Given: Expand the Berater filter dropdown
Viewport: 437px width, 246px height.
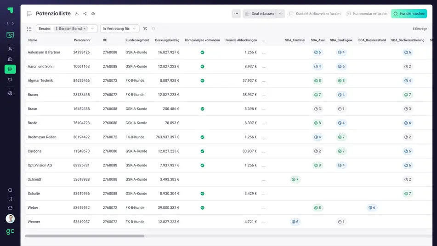Looking at the screenshot, I should 92,29.
